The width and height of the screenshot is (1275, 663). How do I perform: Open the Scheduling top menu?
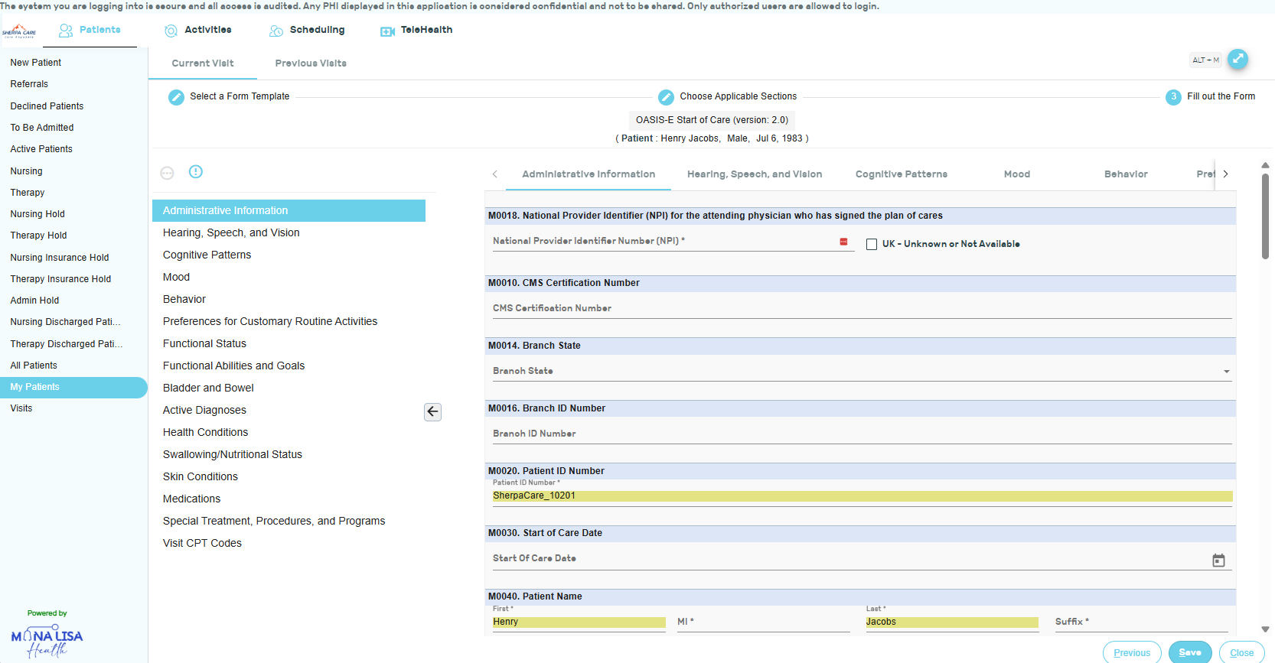coord(307,31)
